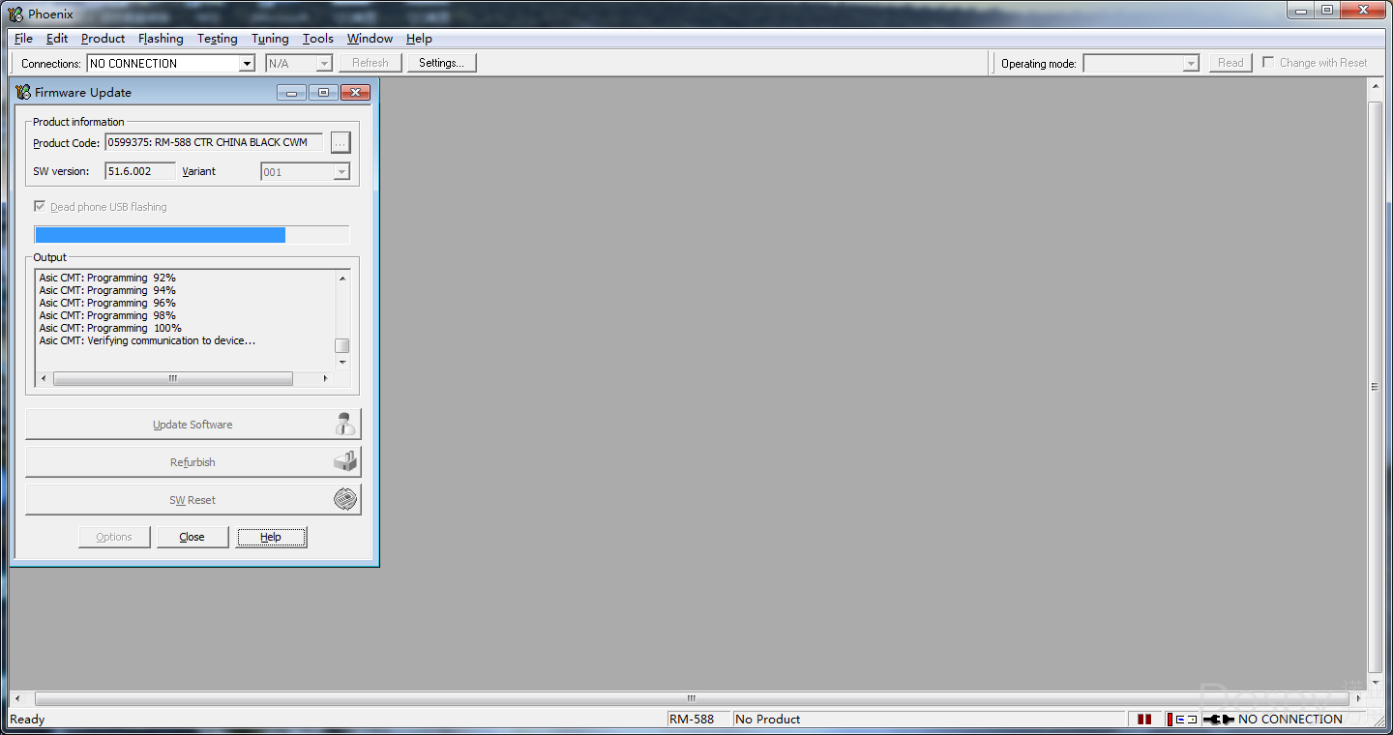Click the Output scroll right arrow

tap(325, 378)
